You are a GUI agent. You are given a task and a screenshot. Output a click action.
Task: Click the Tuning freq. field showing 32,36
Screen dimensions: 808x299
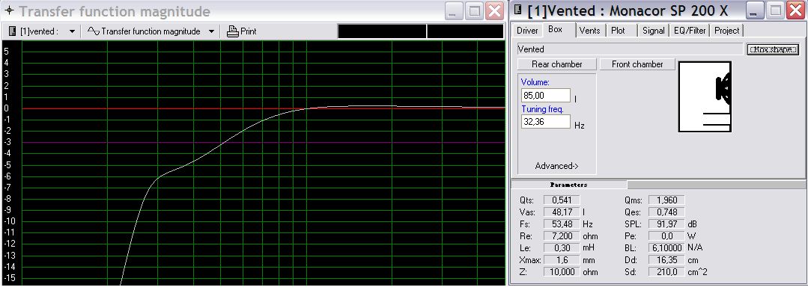pyautogui.click(x=546, y=122)
